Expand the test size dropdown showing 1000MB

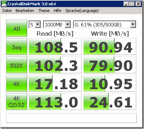(68, 24)
